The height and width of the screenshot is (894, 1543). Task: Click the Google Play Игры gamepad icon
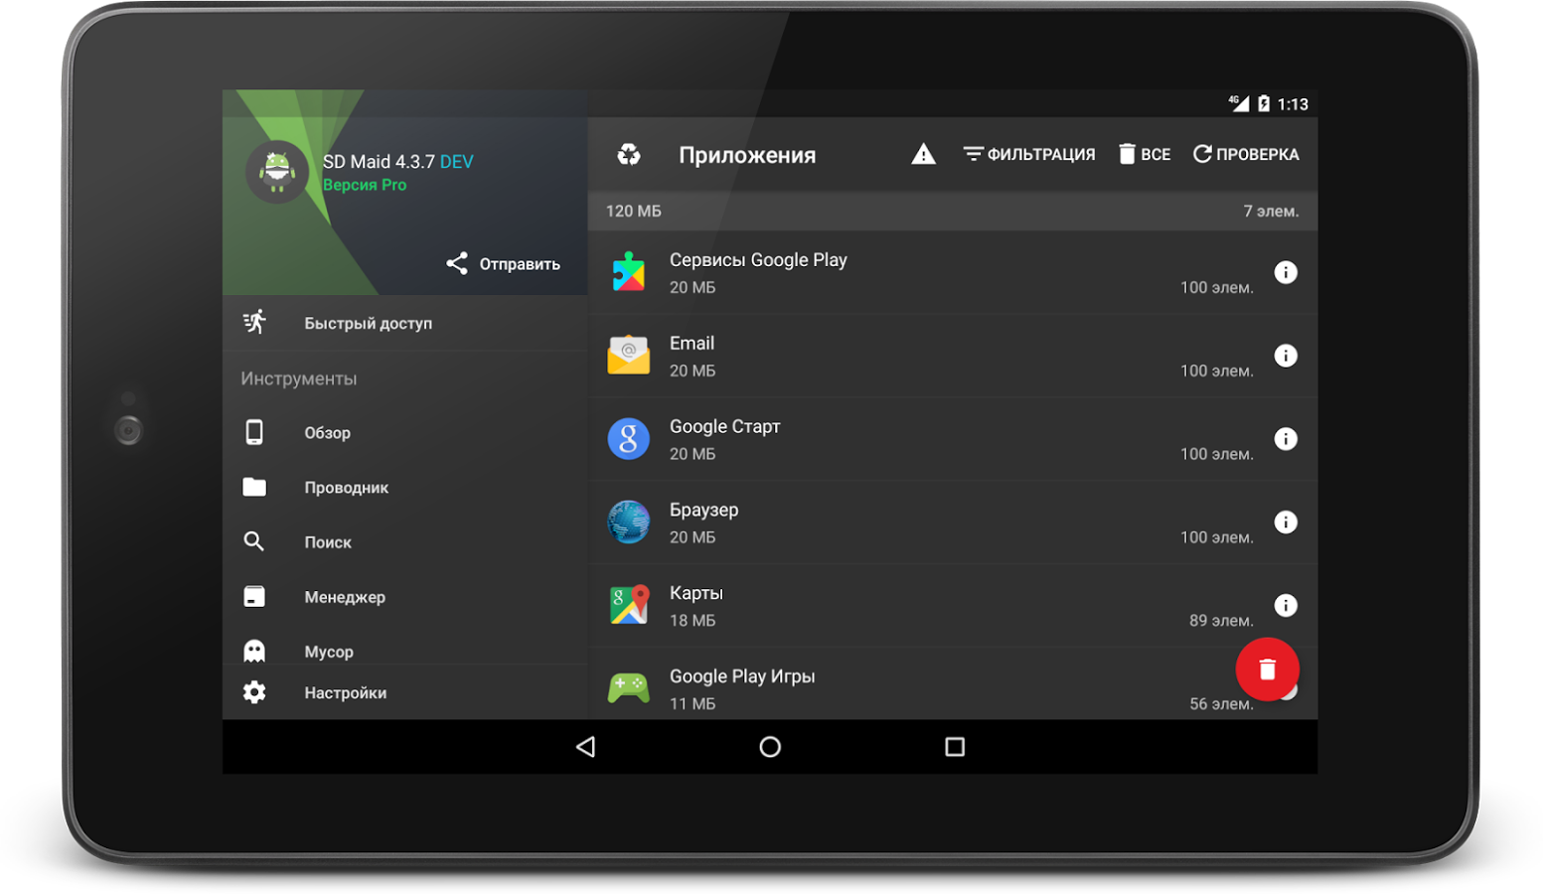(x=628, y=687)
